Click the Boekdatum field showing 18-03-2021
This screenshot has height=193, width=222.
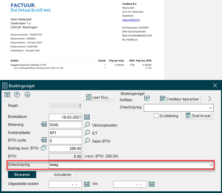[65, 117]
